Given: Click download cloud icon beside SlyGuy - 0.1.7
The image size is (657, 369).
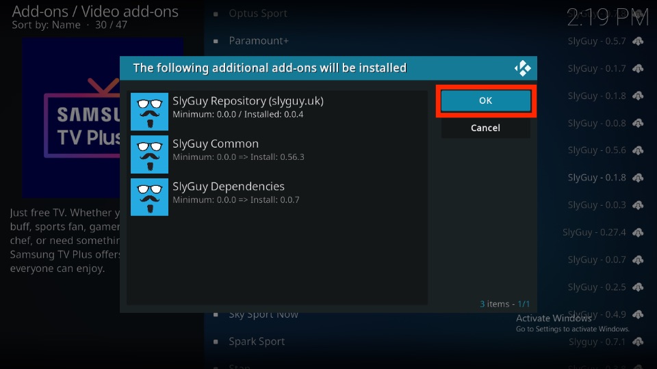Looking at the screenshot, I should click(638, 68).
